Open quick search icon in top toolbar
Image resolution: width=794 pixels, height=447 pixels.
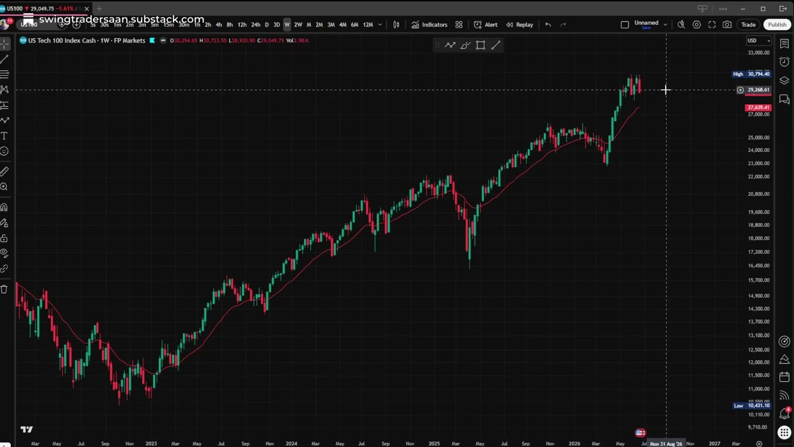click(x=681, y=25)
